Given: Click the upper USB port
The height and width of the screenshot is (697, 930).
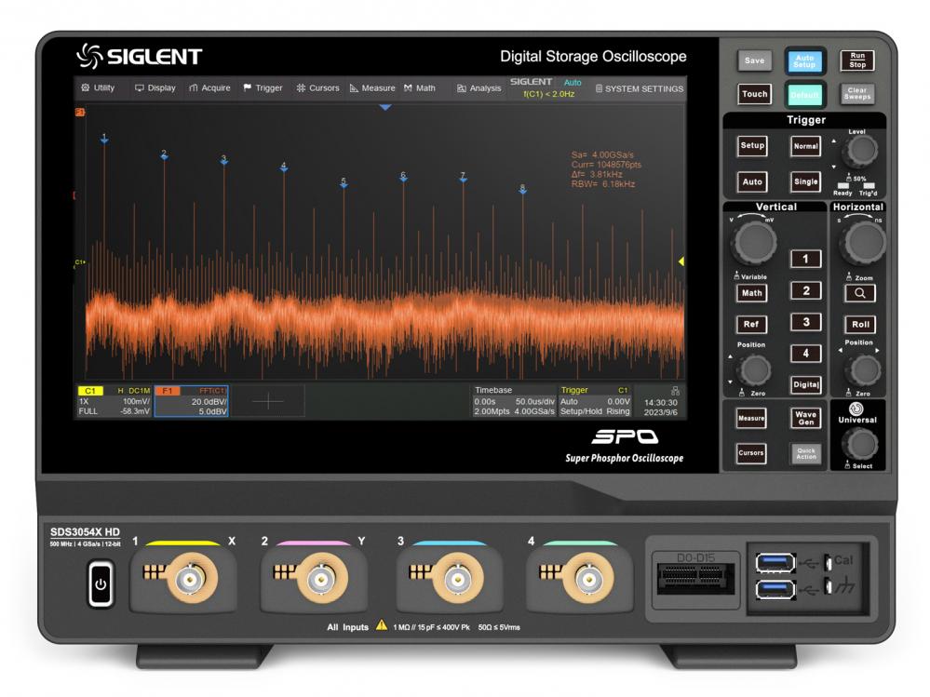Looking at the screenshot, I should (x=775, y=561).
